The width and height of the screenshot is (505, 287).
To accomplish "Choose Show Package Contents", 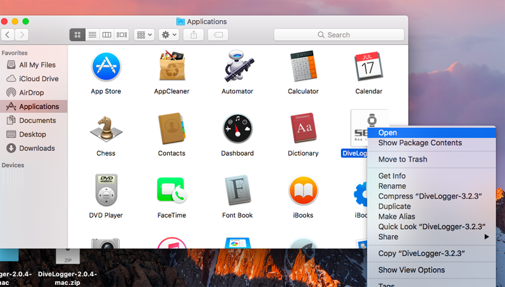I will tap(432, 143).
